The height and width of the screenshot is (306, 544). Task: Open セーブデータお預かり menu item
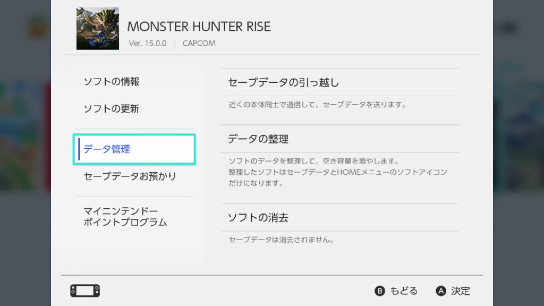click(130, 176)
